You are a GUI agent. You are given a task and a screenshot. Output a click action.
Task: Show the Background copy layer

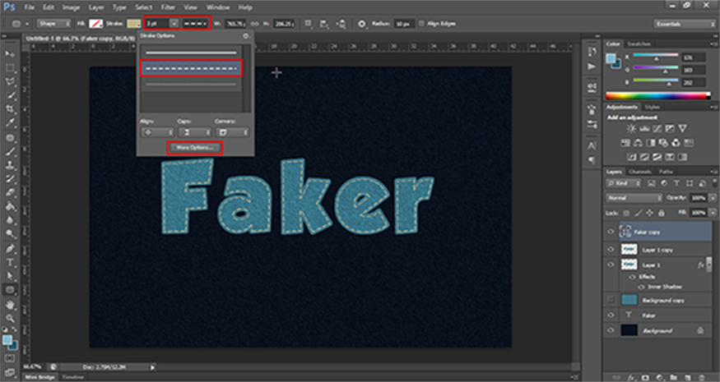click(x=611, y=300)
